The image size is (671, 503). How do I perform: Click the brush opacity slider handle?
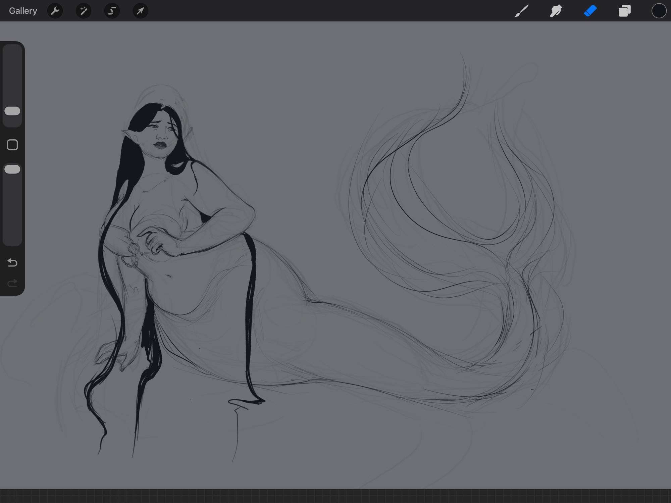tap(12, 169)
